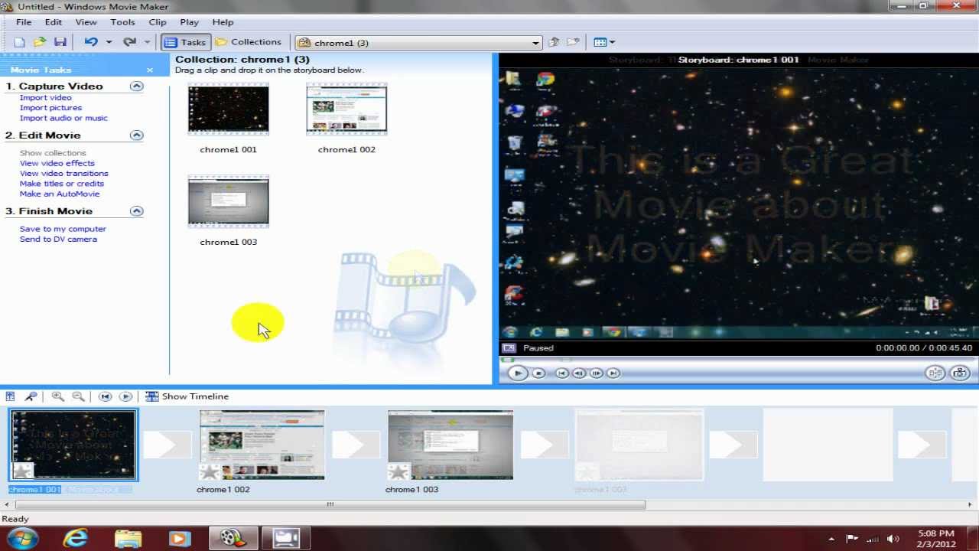Play the storyboard
Viewport: 979px width, 551px height.
tap(126, 396)
